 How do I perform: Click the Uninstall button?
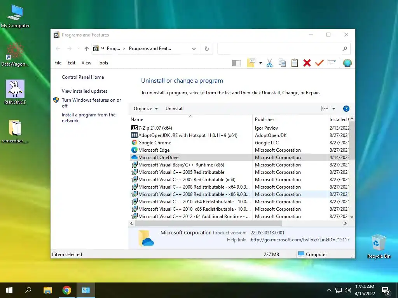point(175,109)
